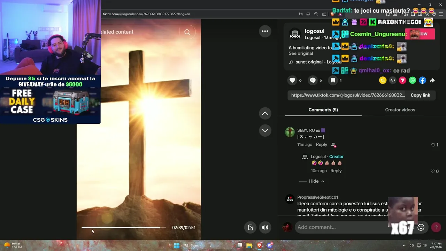Click See original under the caption
The image size is (446, 251).
(301, 53)
